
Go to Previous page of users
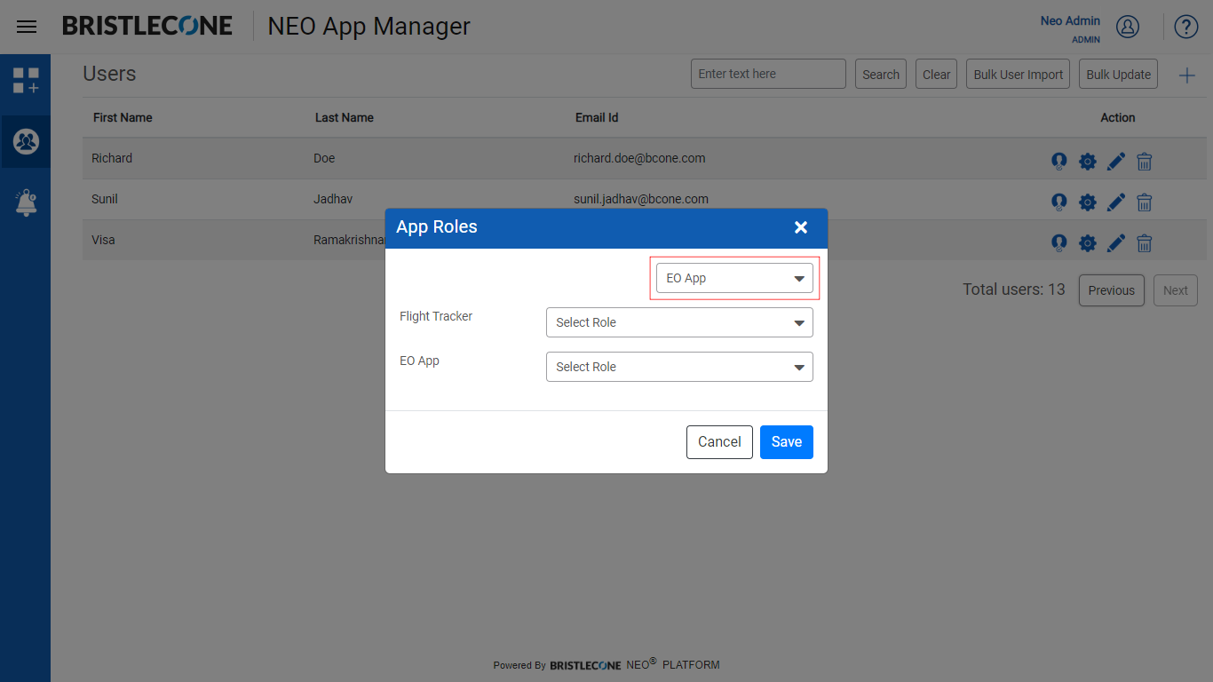coord(1112,290)
